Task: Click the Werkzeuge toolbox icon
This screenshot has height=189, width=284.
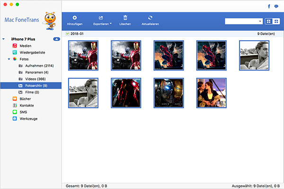Action: 15,118
